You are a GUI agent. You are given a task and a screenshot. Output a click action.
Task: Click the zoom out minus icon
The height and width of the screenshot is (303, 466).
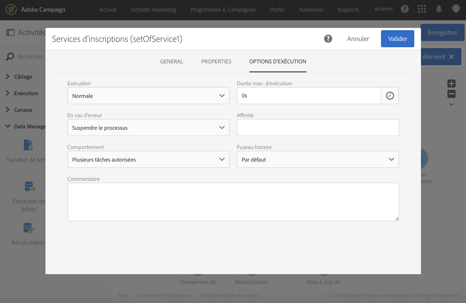pyautogui.click(x=452, y=94)
